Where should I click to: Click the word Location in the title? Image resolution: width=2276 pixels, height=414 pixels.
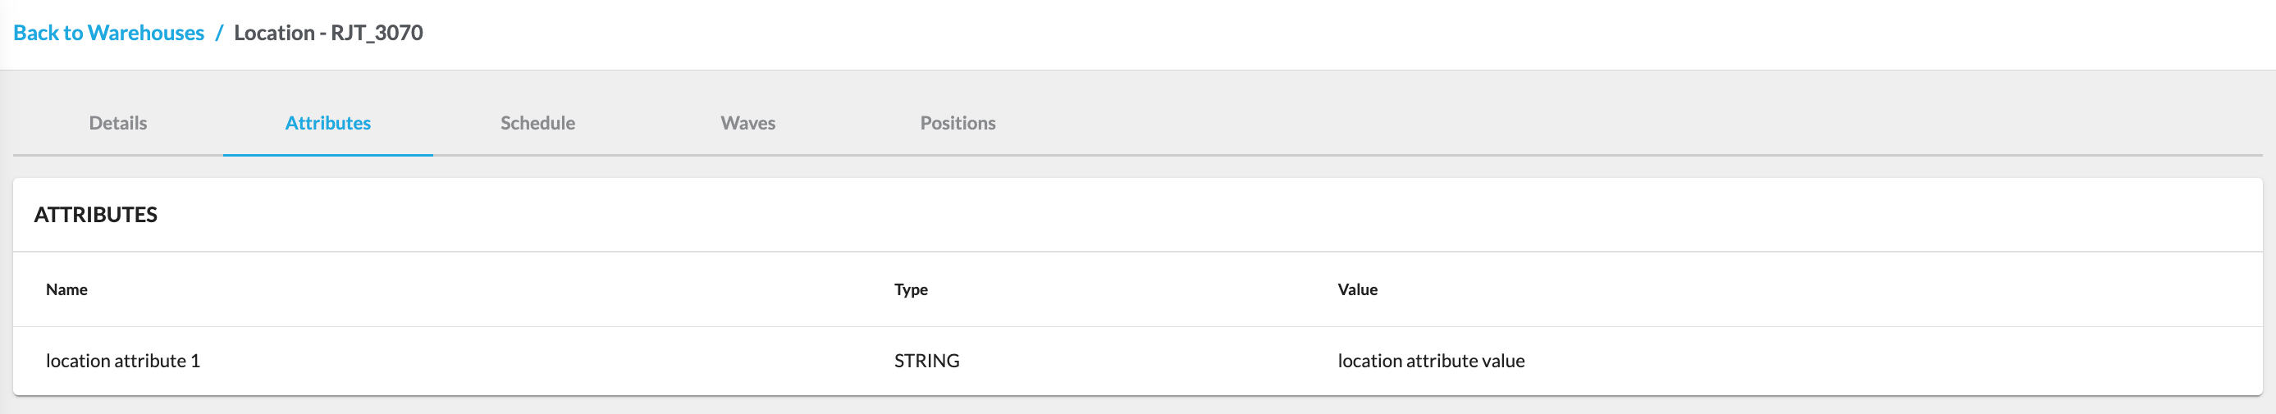pos(274,33)
